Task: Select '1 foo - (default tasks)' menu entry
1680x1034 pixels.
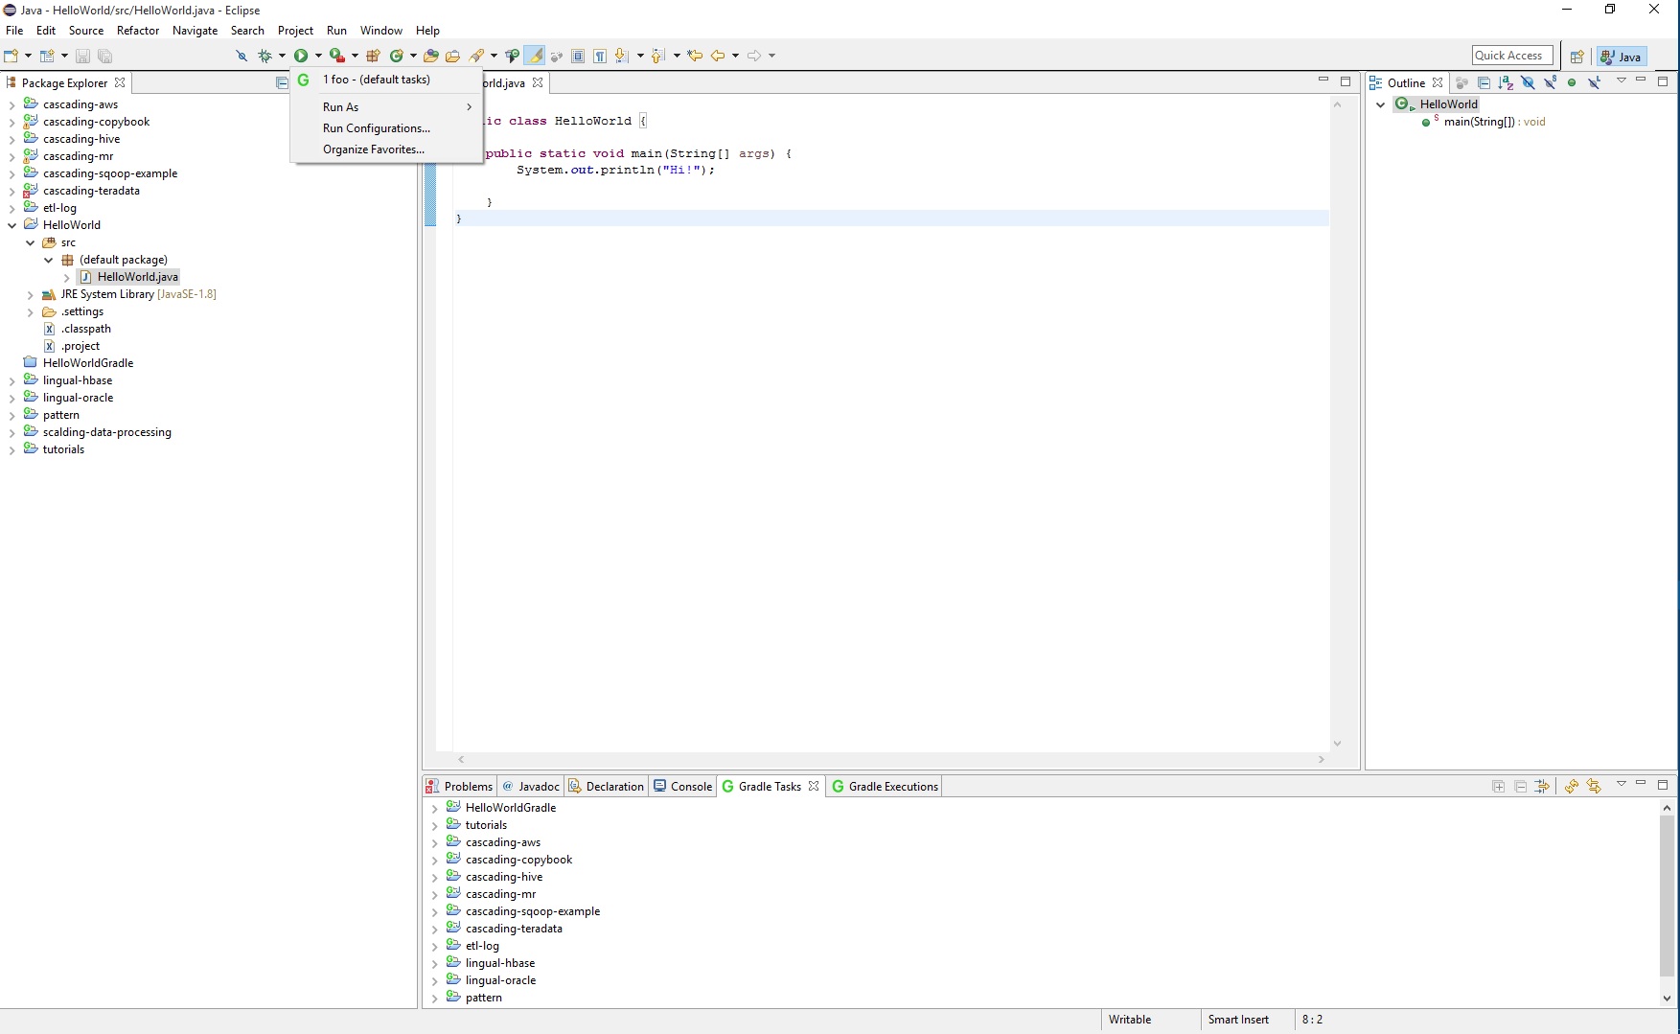Action: tap(386, 80)
